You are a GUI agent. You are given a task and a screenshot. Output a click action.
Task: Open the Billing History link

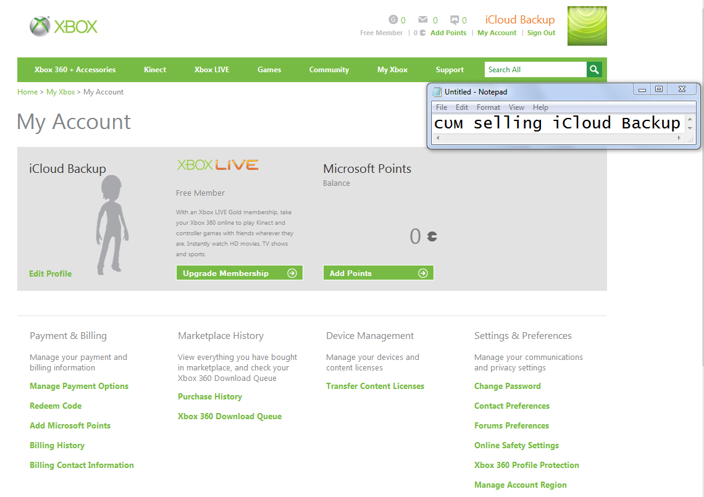(57, 445)
